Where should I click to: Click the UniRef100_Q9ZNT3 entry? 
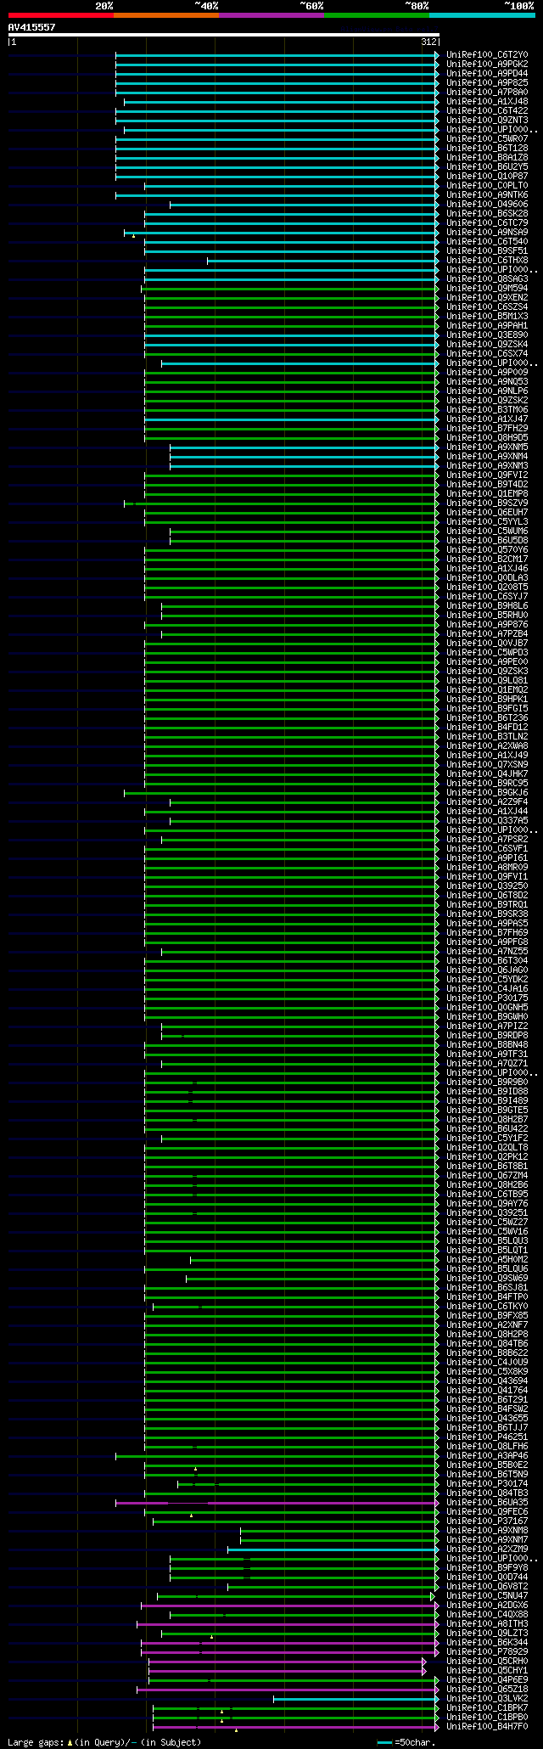point(487,121)
